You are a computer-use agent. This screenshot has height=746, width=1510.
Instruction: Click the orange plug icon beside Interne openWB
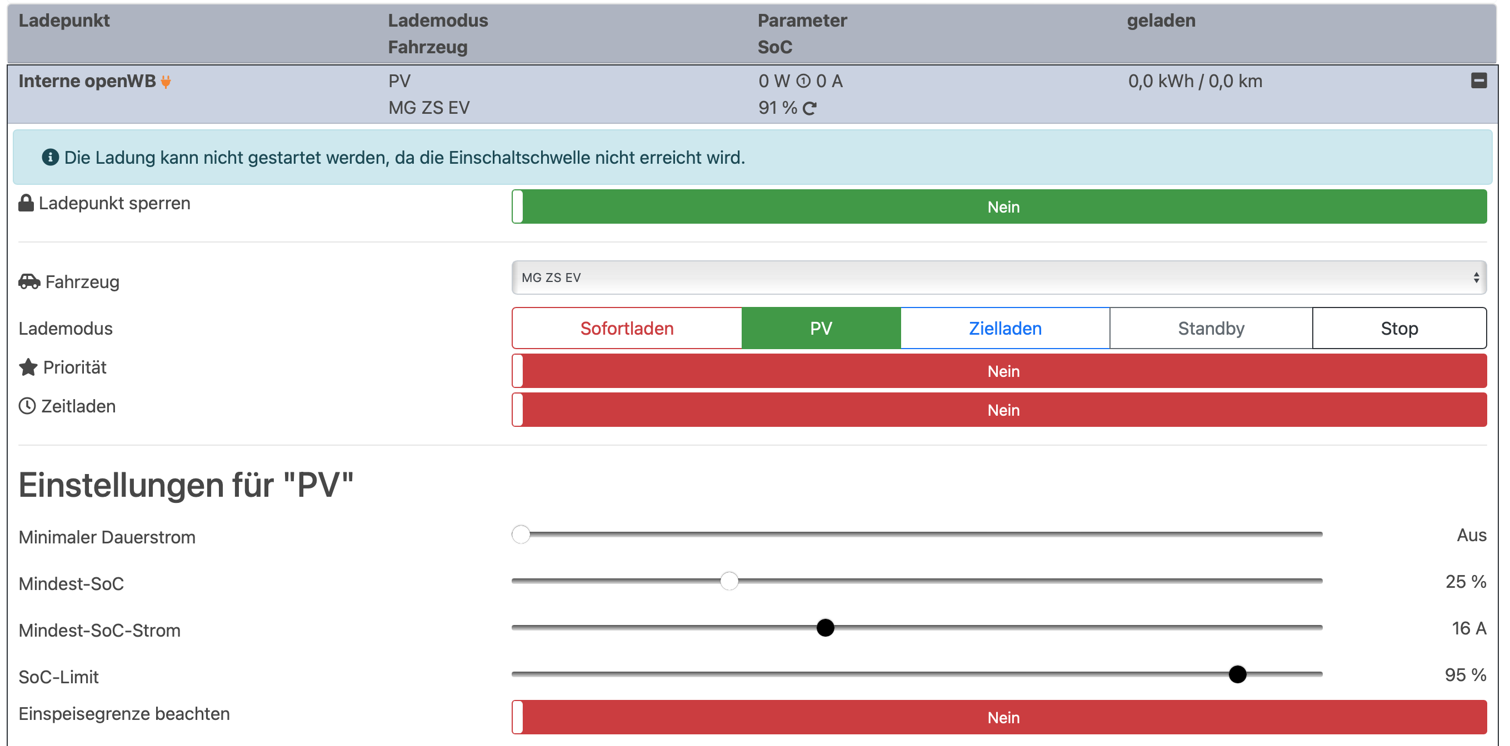tap(166, 82)
